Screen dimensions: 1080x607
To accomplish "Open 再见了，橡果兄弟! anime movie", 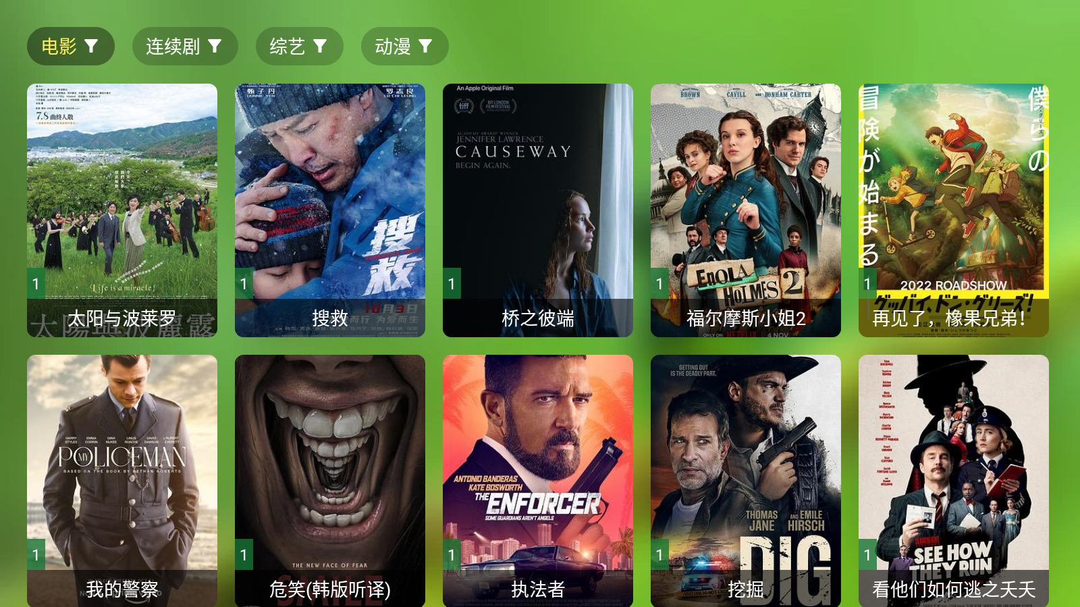I will 954,210.
